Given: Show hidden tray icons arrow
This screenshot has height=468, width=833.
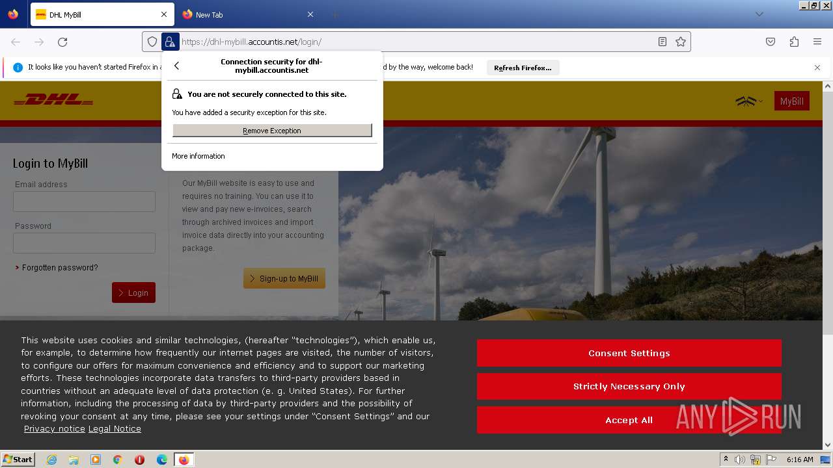Looking at the screenshot, I should 726,460.
